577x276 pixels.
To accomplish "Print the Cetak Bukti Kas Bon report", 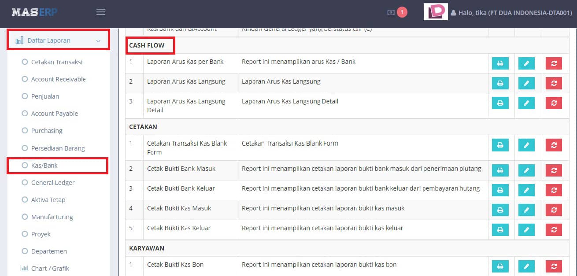I will point(500,266).
